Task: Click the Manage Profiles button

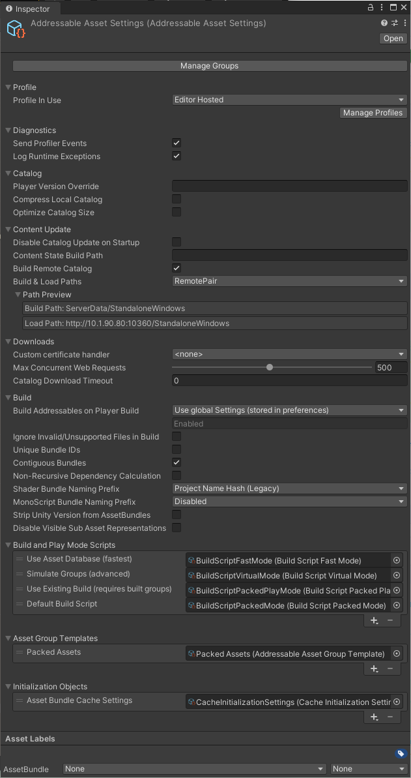Action: (x=373, y=113)
